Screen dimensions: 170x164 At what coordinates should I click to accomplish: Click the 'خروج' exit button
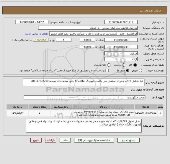click(36, 140)
